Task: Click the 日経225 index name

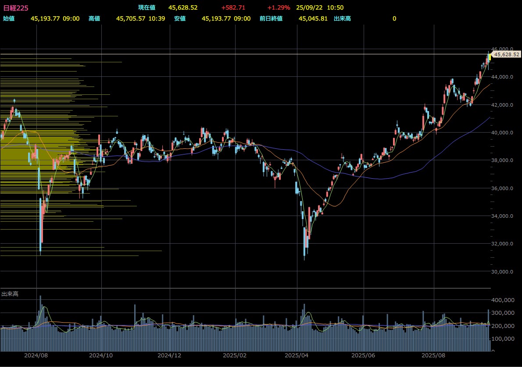Action: (16, 7)
